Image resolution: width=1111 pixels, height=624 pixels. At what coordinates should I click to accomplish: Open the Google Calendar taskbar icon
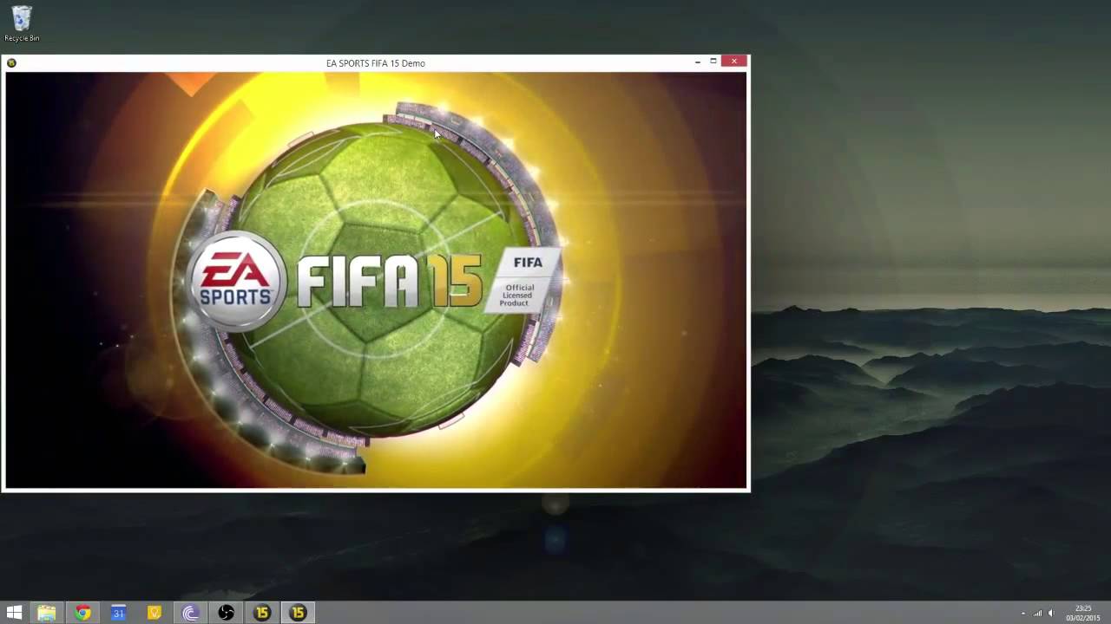118,613
